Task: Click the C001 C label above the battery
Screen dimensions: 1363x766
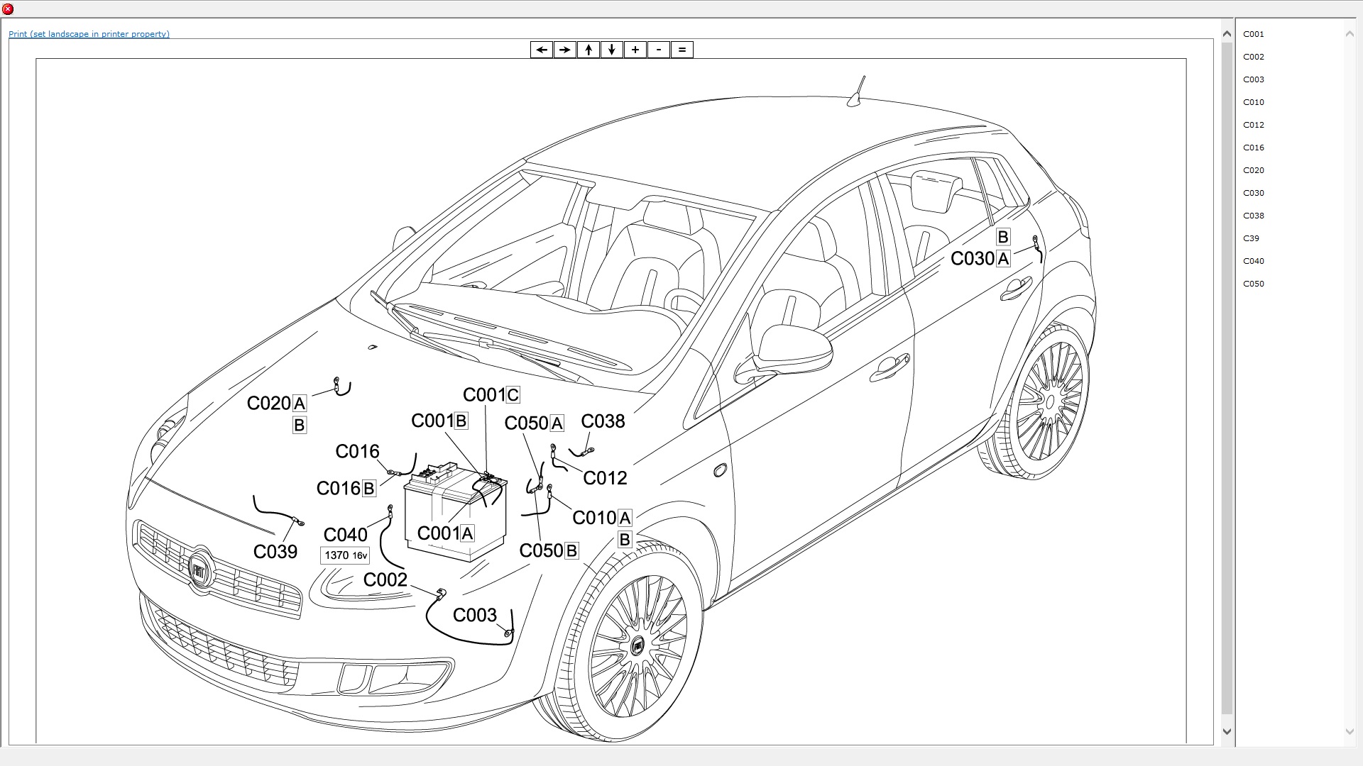Action: 491,395
